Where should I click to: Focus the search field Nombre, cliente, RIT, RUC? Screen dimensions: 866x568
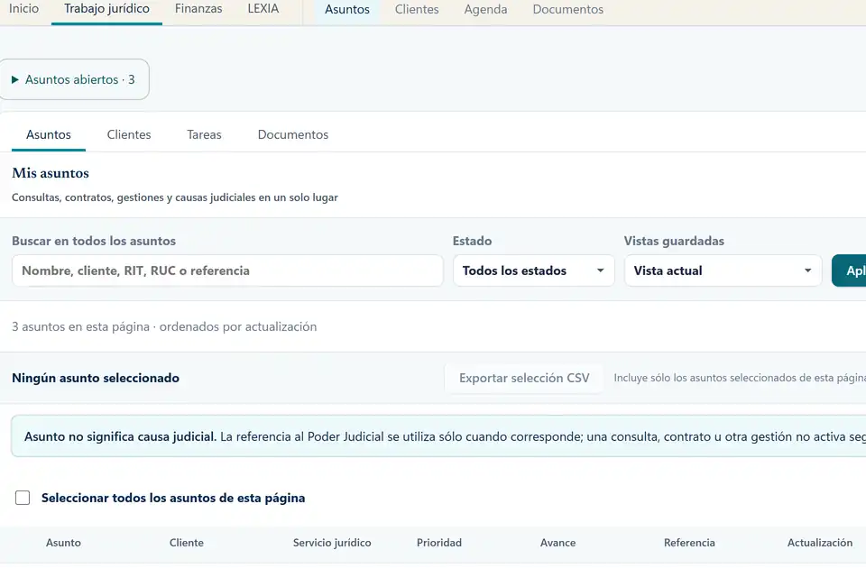coord(227,270)
